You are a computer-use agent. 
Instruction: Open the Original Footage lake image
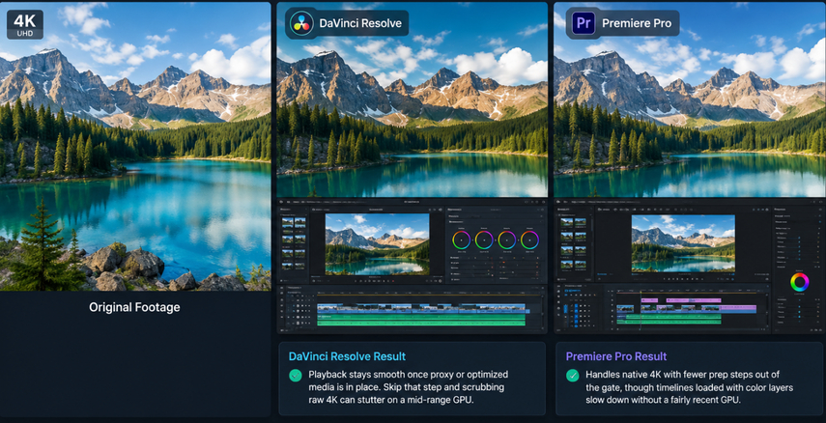pyautogui.click(x=135, y=146)
